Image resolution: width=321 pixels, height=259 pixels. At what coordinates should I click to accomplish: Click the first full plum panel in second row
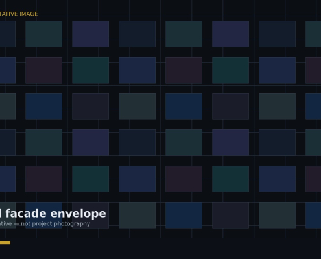coord(44,70)
